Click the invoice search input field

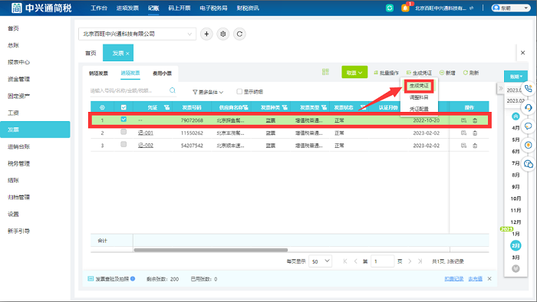point(128,90)
